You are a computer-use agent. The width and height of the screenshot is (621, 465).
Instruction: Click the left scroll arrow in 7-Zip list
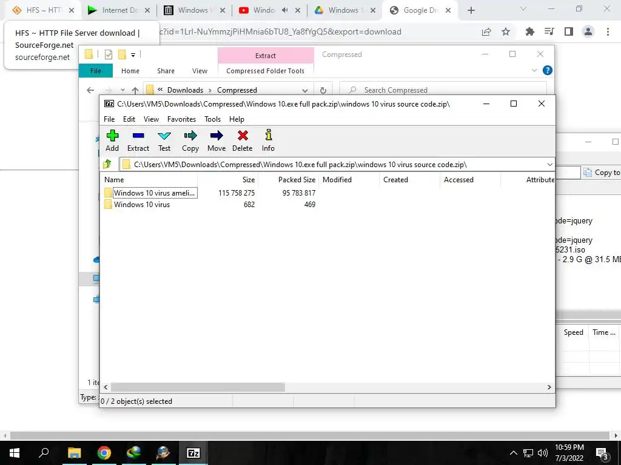click(106, 387)
